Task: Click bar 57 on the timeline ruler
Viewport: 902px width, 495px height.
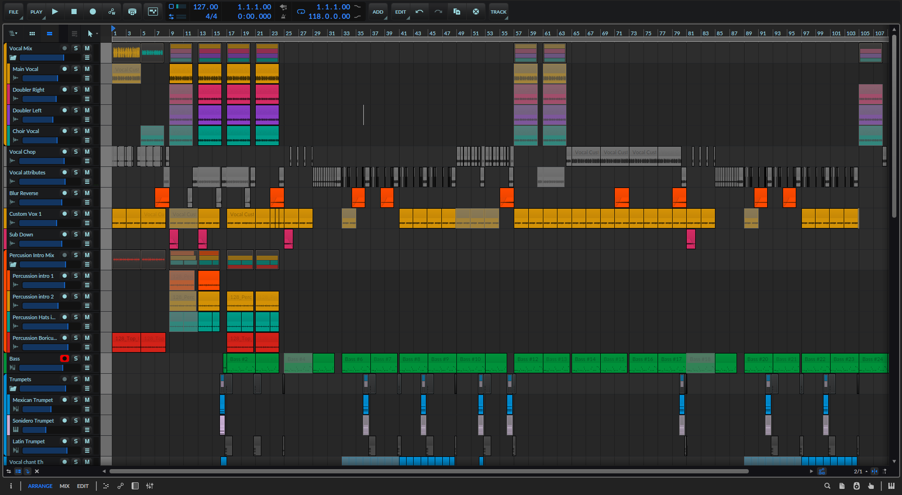Action: [519, 33]
